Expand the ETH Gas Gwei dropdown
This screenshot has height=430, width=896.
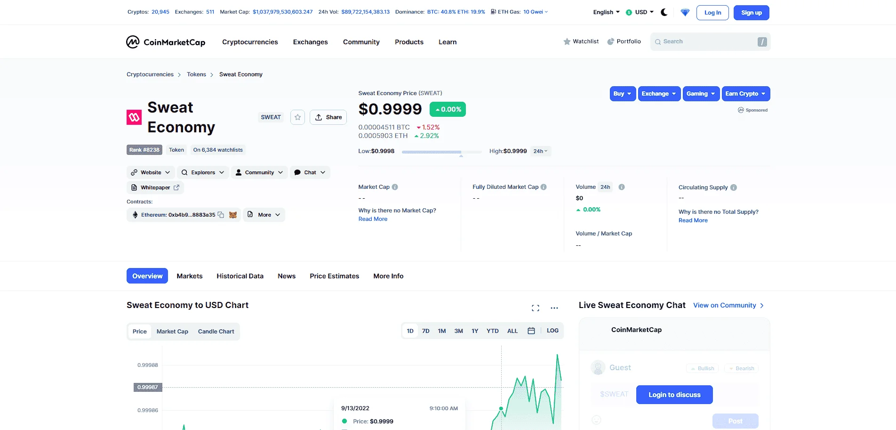[x=536, y=12]
